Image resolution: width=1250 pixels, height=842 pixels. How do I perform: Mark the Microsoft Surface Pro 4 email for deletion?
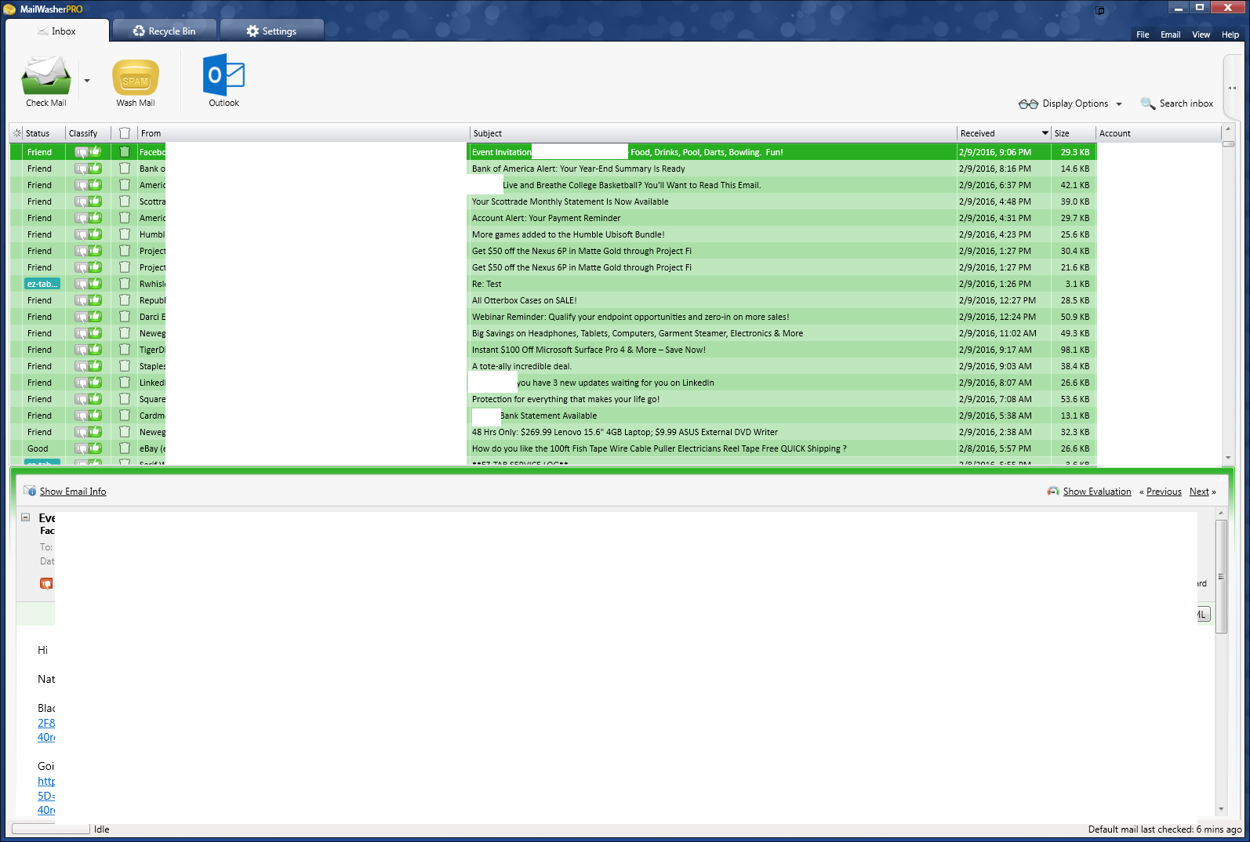pyautogui.click(x=125, y=349)
